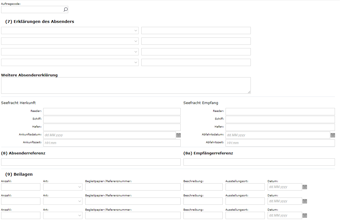Expand the first Erklärungen des Absenders dropdown
This screenshot has width=340, height=221.
[70, 30]
